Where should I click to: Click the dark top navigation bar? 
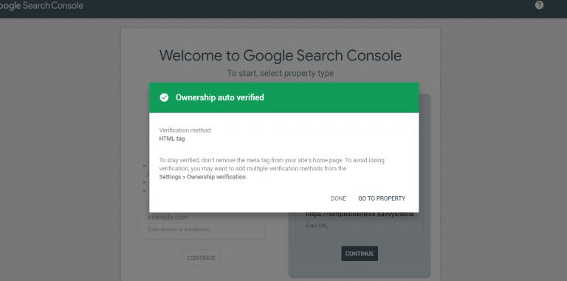(x=283, y=9)
